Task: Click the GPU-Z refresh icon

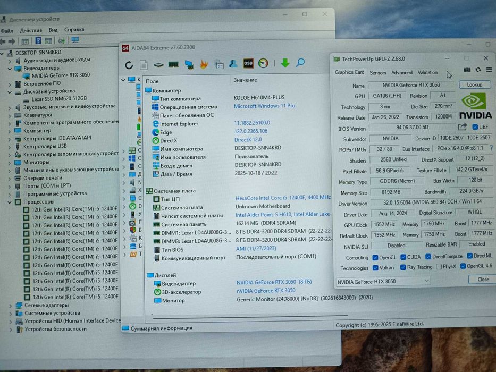Action: 478,70
